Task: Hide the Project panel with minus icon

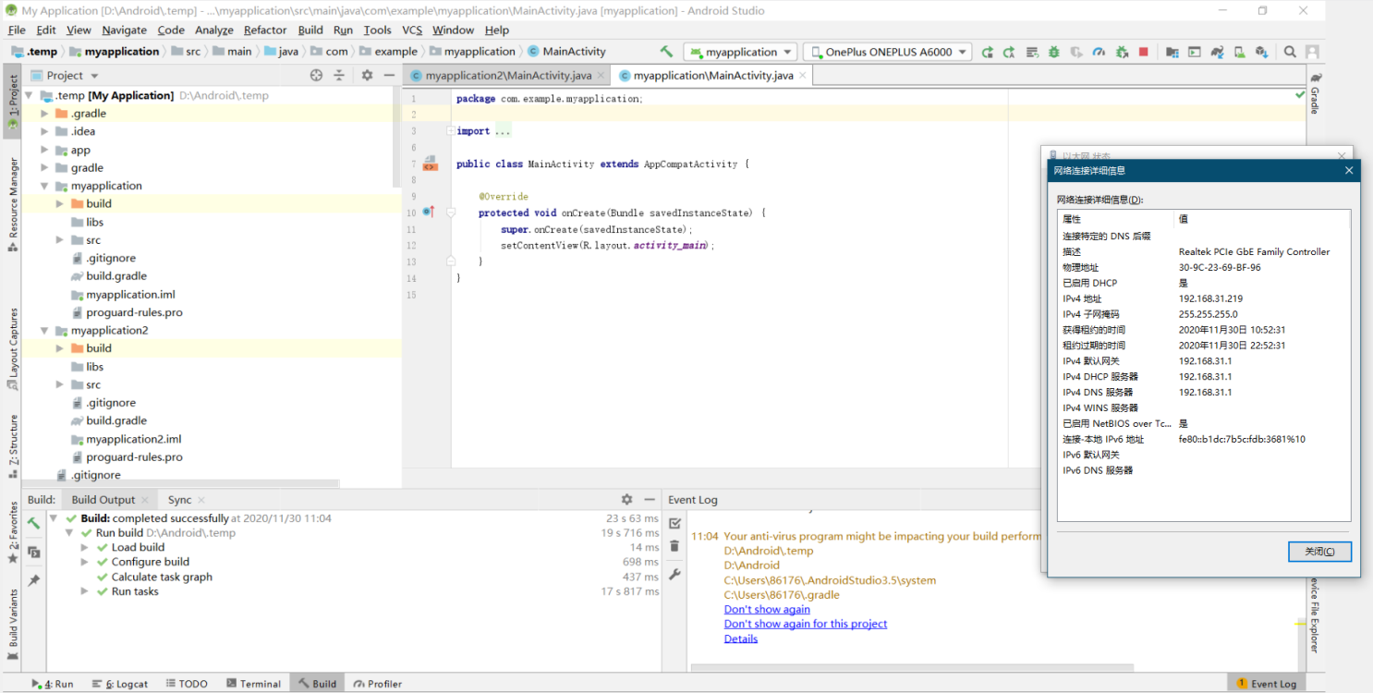Action: [390, 76]
